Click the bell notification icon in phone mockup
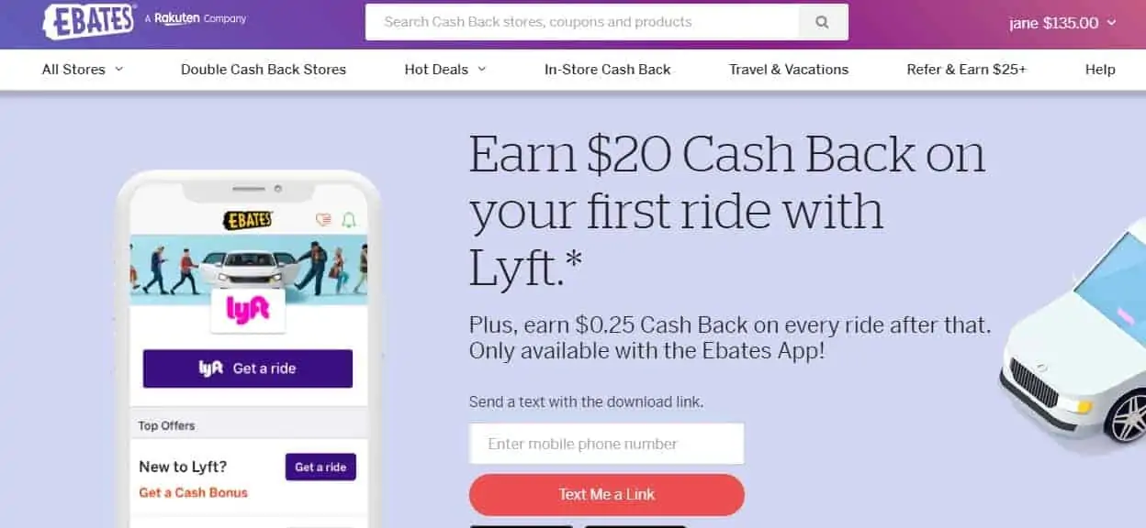The width and height of the screenshot is (1146, 528). 348,220
